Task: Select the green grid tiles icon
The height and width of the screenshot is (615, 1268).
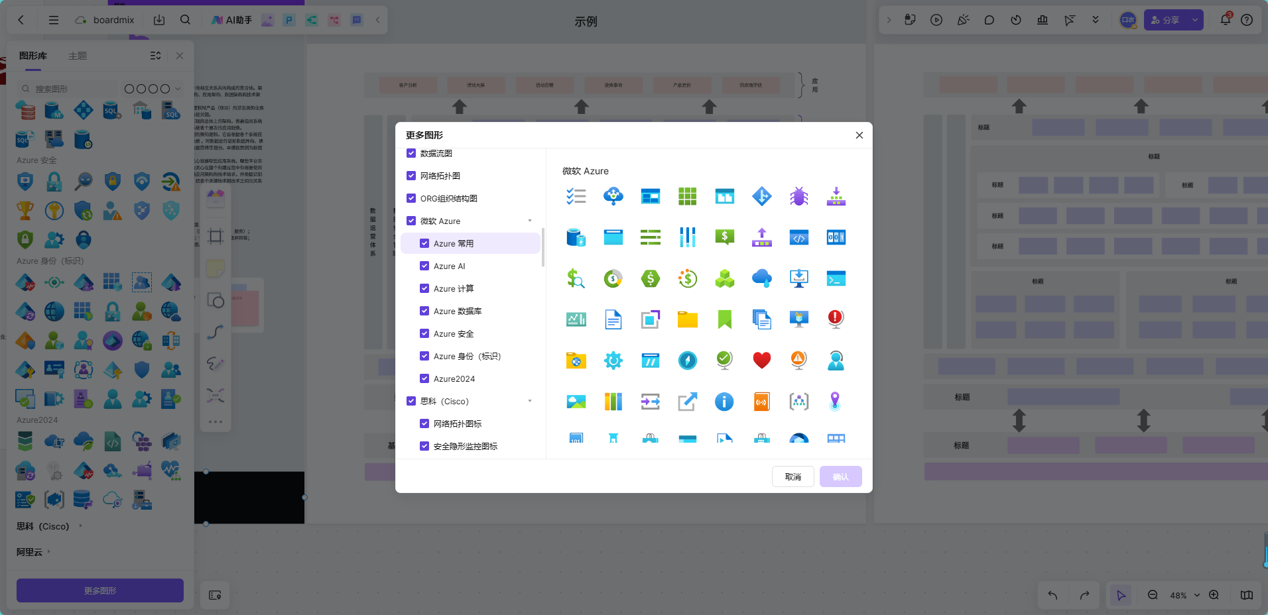Action: pos(687,196)
